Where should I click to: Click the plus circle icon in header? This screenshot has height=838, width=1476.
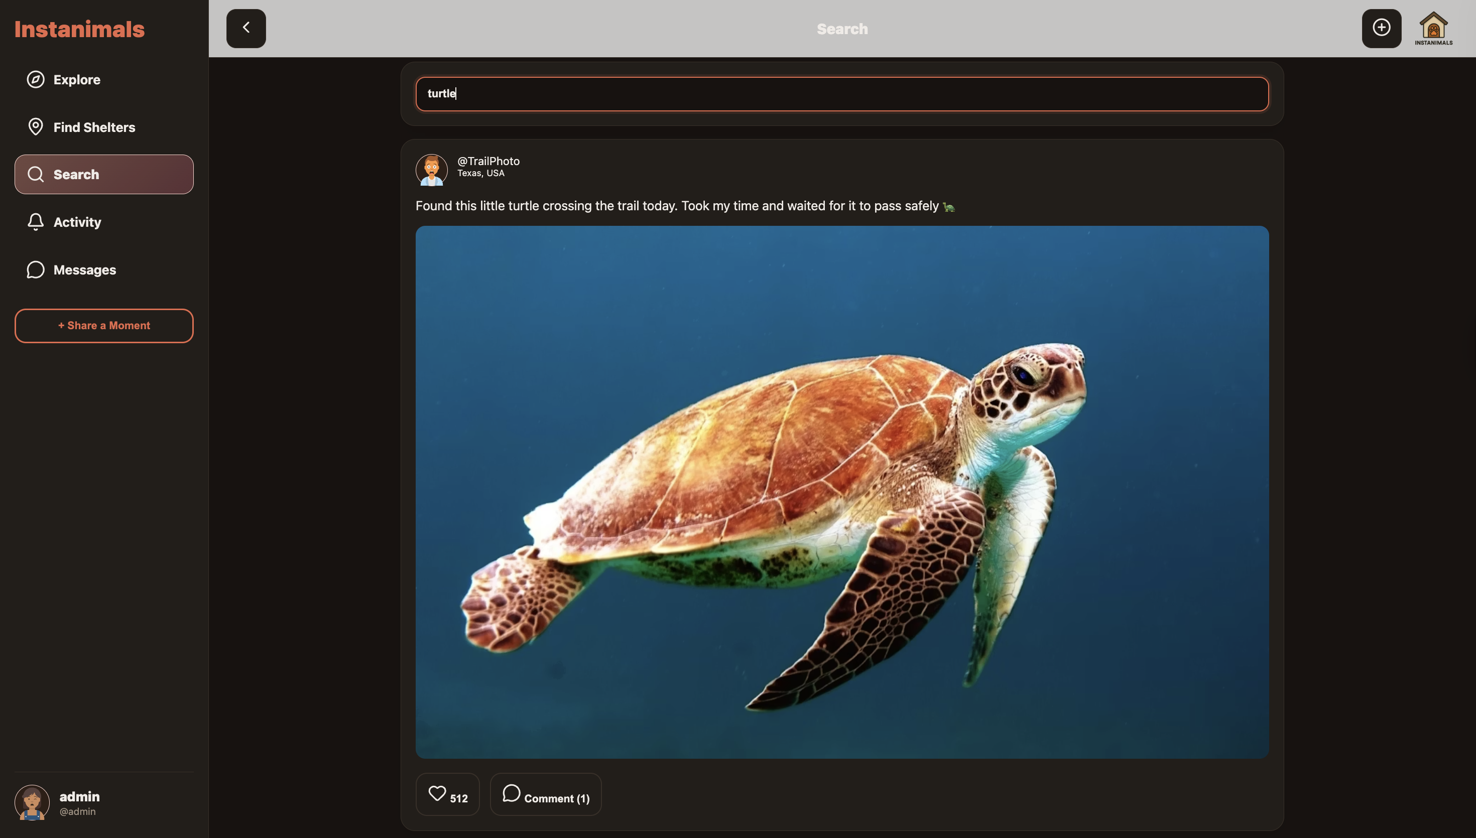click(1381, 28)
